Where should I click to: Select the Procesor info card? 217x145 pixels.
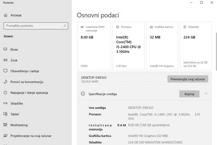coord(128,46)
